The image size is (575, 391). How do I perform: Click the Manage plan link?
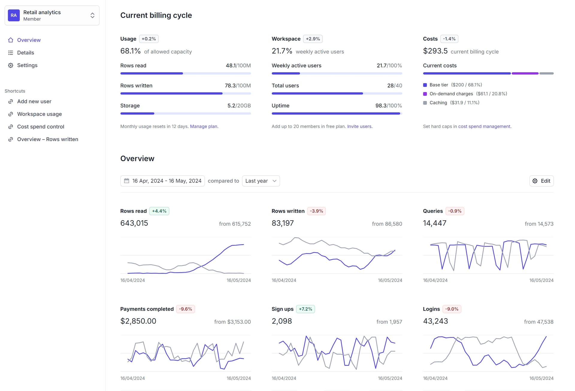(x=204, y=126)
